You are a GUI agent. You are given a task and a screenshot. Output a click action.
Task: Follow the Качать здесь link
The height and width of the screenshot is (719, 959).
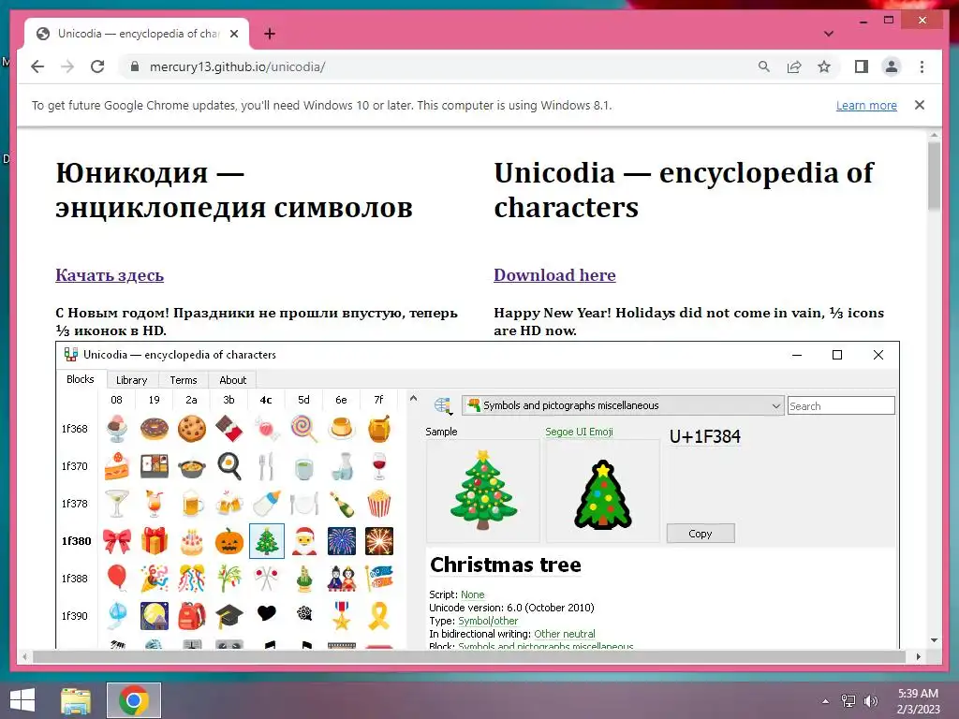(x=110, y=275)
